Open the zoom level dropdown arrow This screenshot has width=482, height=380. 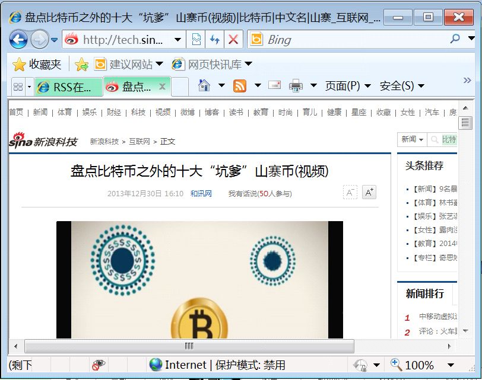451,365
